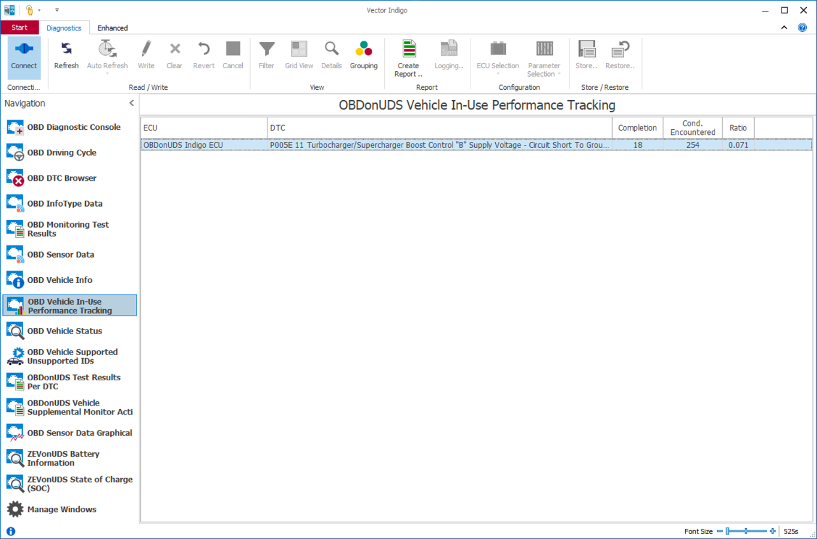Image resolution: width=817 pixels, height=539 pixels.
Task: Click the Vector Indigo app icon
Action: pos(10,10)
